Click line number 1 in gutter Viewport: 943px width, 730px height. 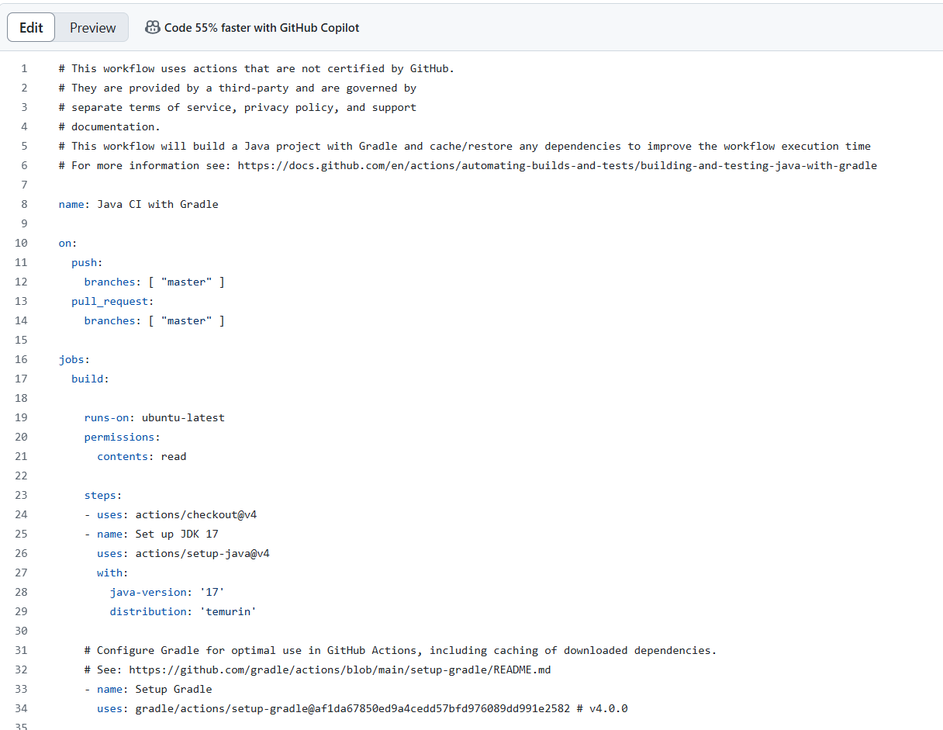click(24, 68)
